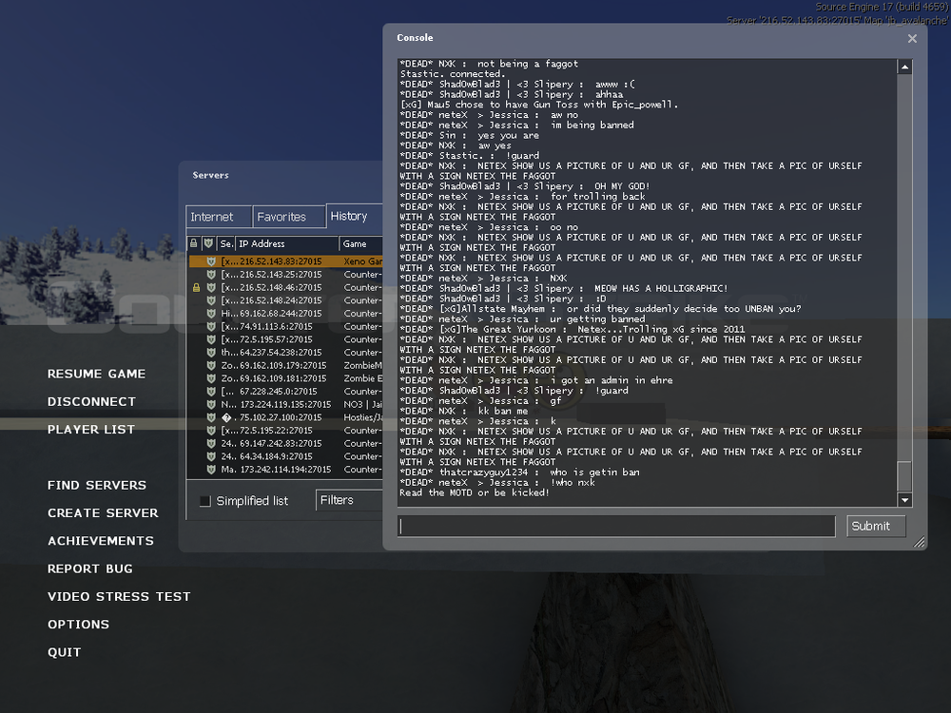
Task: Open Find Servers from main menu
Action: (x=97, y=485)
